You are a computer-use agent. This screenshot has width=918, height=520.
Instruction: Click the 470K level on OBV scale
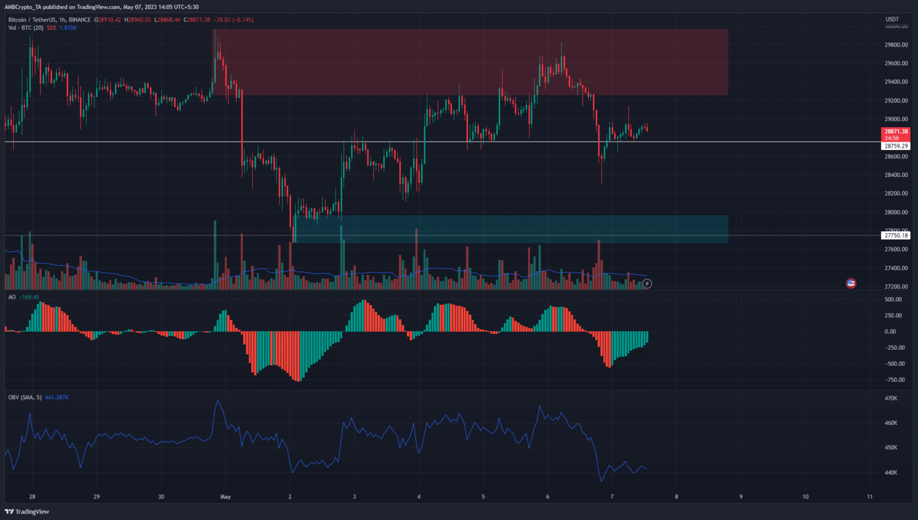point(891,398)
